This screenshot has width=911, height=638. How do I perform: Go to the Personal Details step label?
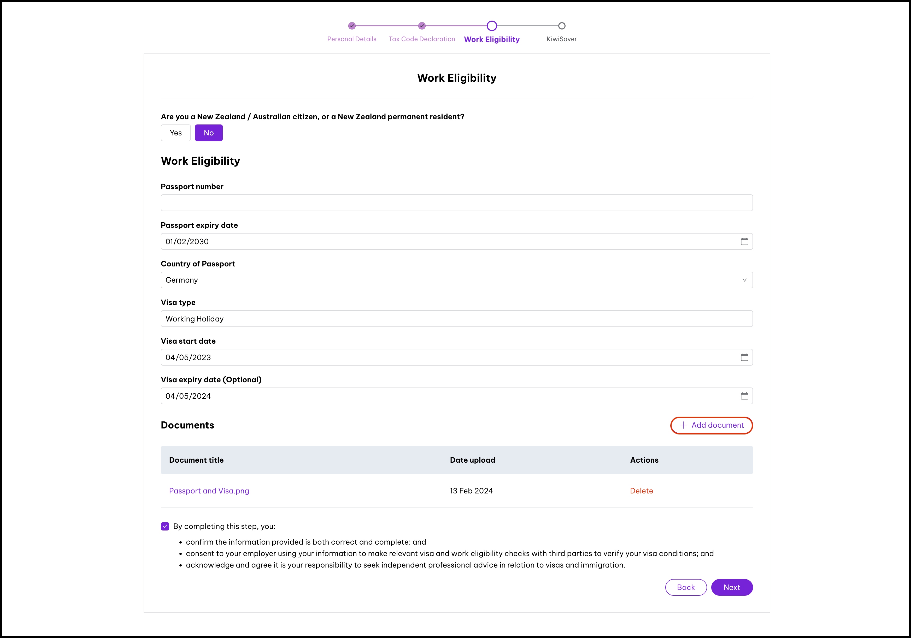point(351,39)
